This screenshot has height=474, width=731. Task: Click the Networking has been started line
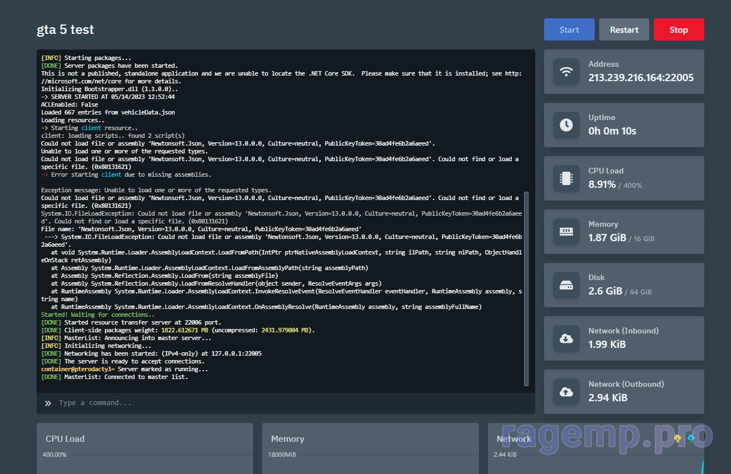point(151,353)
